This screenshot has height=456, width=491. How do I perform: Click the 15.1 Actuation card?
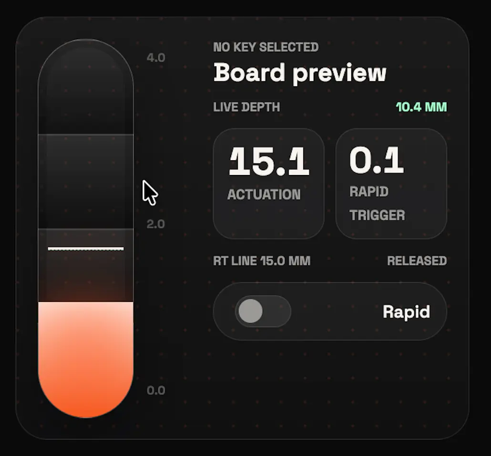(268, 184)
